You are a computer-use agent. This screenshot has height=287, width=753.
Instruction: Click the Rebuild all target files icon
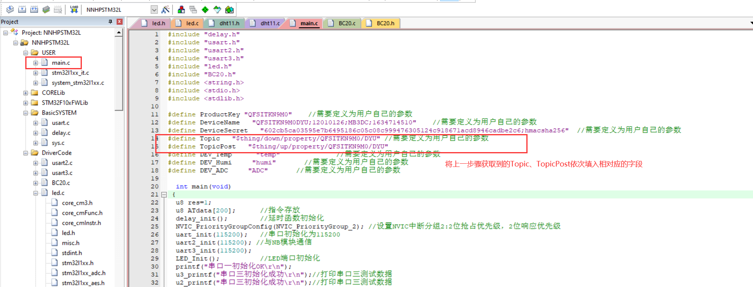[x=34, y=9]
